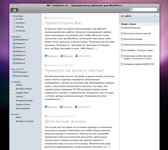The width and height of the screenshot is (168, 150).
Task: Click the folder icon next to Рубрика 3
Action: pyautogui.click(x=14, y=51)
